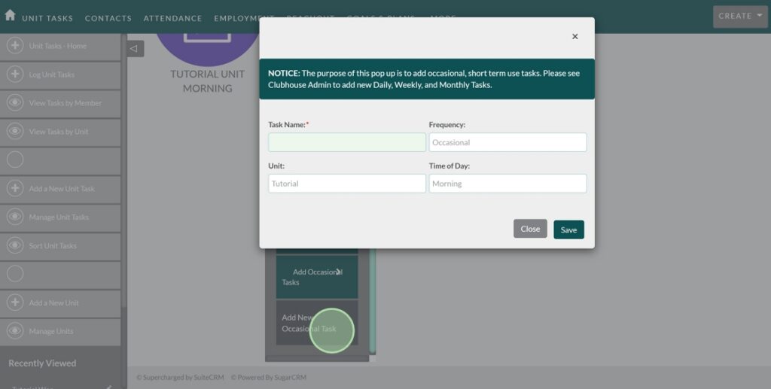Open the Attendance menu

[x=172, y=18]
